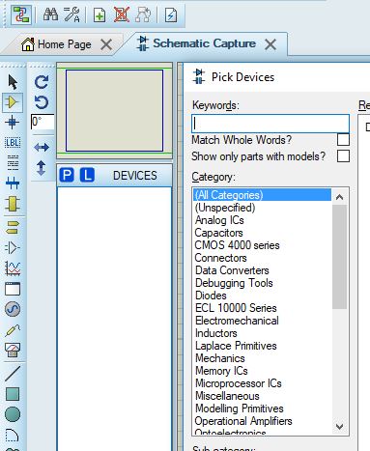Image resolution: width=370 pixels, height=451 pixels.
Task: Click category list scroll up arrow
Action: point(339,197)
